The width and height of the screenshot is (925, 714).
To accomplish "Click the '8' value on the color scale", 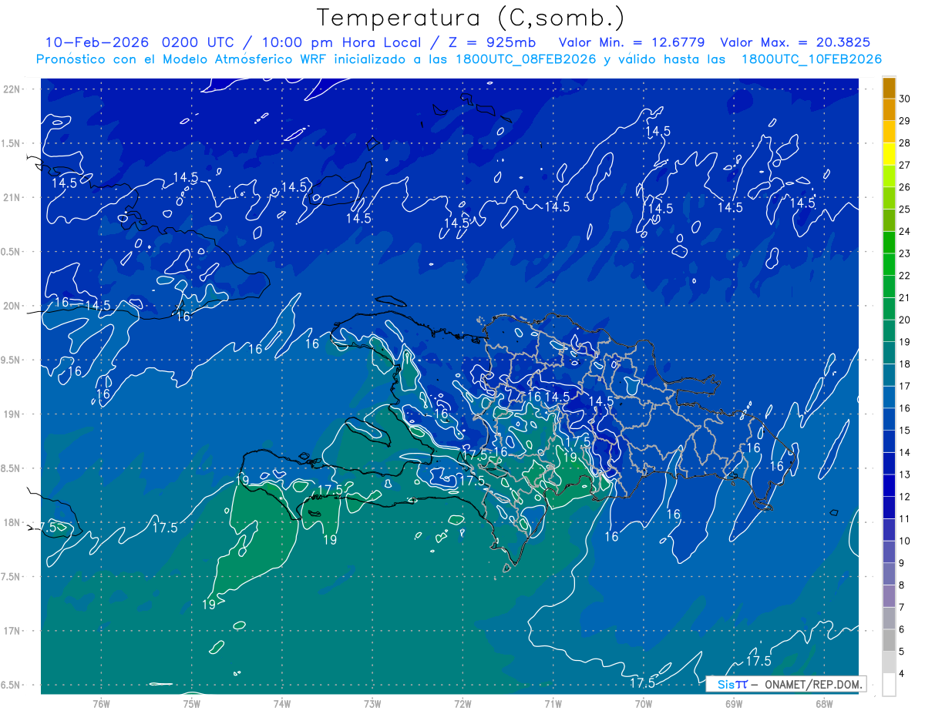I will pyautogui.click(x=901, y=585).
